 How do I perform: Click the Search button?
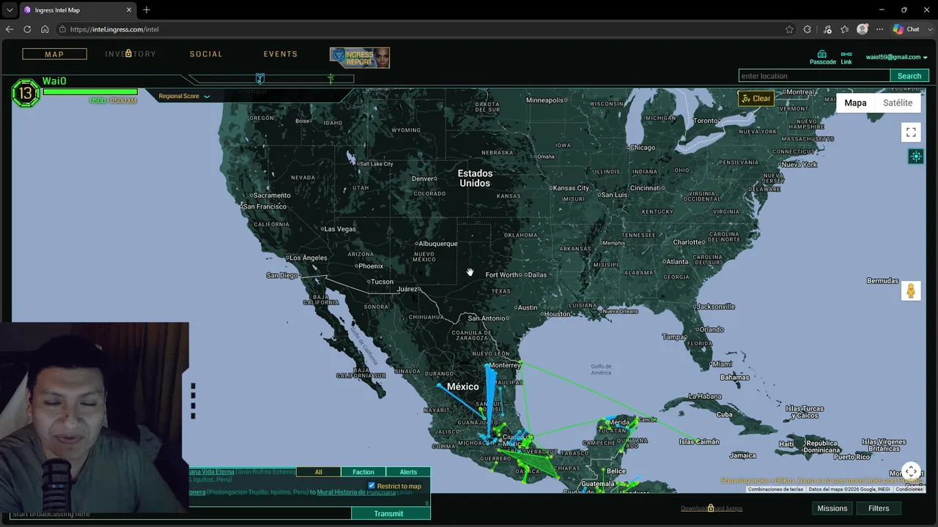tap(909, 76)
